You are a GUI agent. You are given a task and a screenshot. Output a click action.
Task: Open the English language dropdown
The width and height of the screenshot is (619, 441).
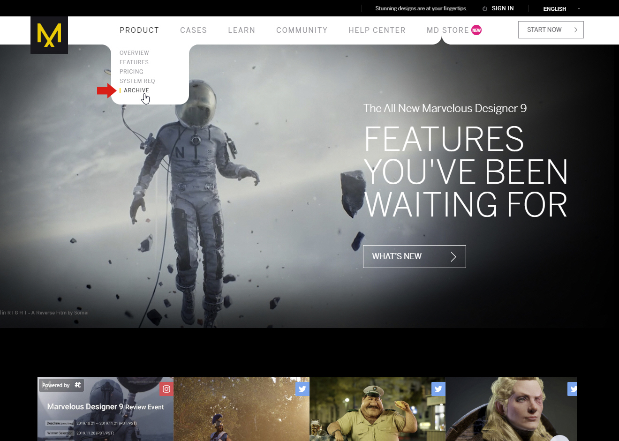tap(561, 9)
